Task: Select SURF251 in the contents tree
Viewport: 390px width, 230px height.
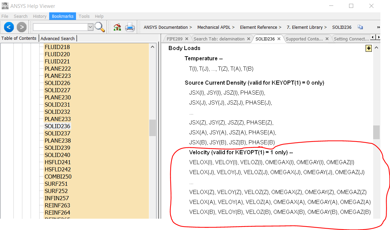Action: (x=56, y=184)
